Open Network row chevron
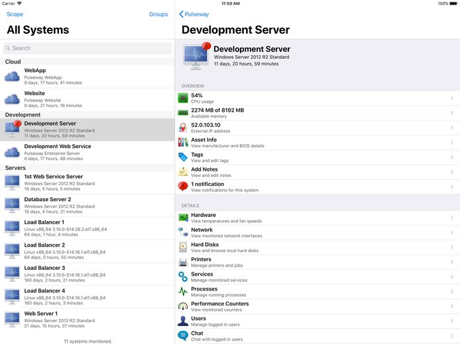The image size is (460, 344). 452,232
